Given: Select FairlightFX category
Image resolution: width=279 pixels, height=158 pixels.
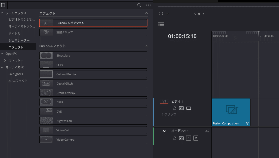Looking at the screenshot, I should click(x=16, y=74).
